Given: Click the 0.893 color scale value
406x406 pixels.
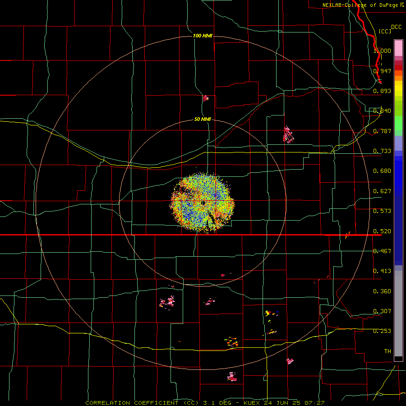Looking at the screenshot, I should (382, 91).
